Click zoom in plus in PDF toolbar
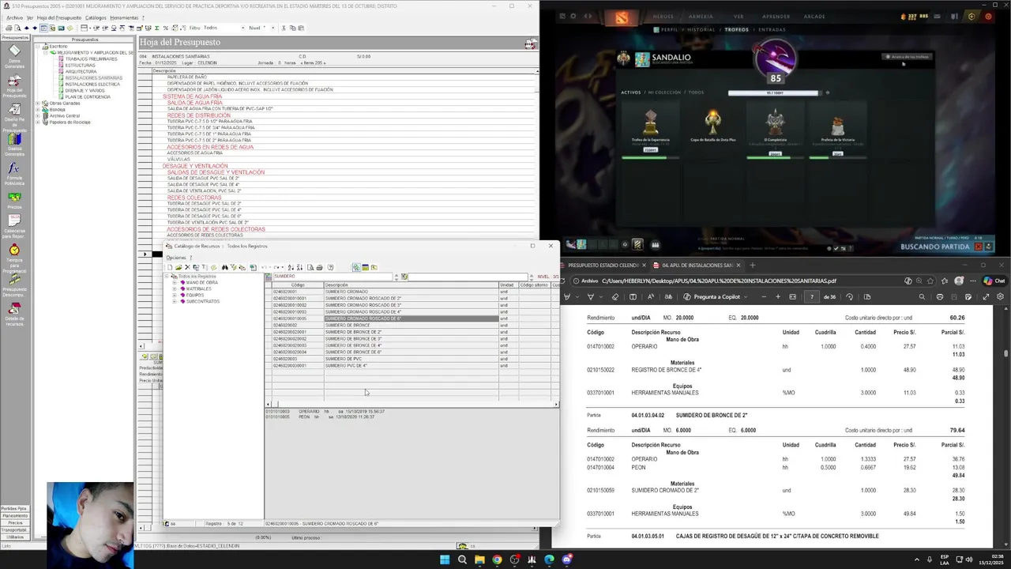The image size is (1011, 569). (778, 296)
